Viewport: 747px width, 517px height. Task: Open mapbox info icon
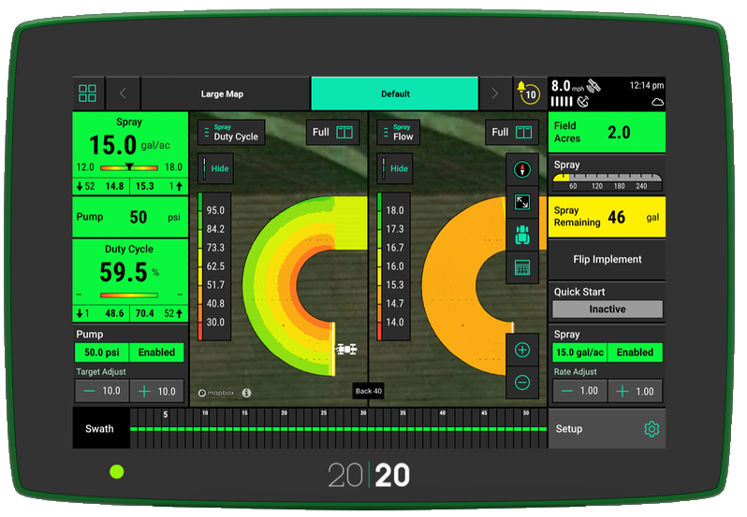click(246, 393)
